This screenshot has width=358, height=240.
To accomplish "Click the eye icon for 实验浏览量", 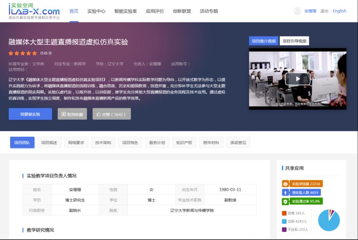I will (286, 184).
